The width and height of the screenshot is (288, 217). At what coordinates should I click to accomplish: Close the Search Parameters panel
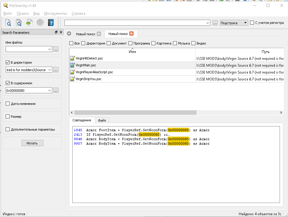point(61,32)
